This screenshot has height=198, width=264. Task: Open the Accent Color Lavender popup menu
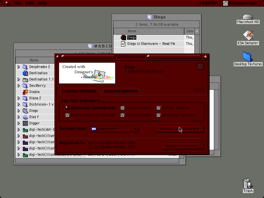[114, 129]
